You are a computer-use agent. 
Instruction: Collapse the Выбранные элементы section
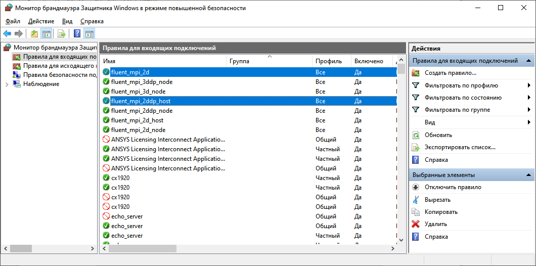[528, 175]
